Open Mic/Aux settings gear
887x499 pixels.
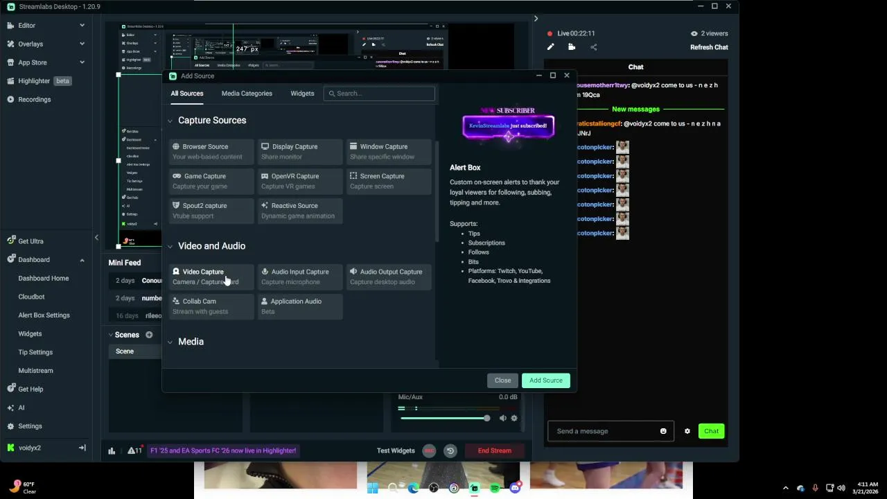click(x=513, y=418)
